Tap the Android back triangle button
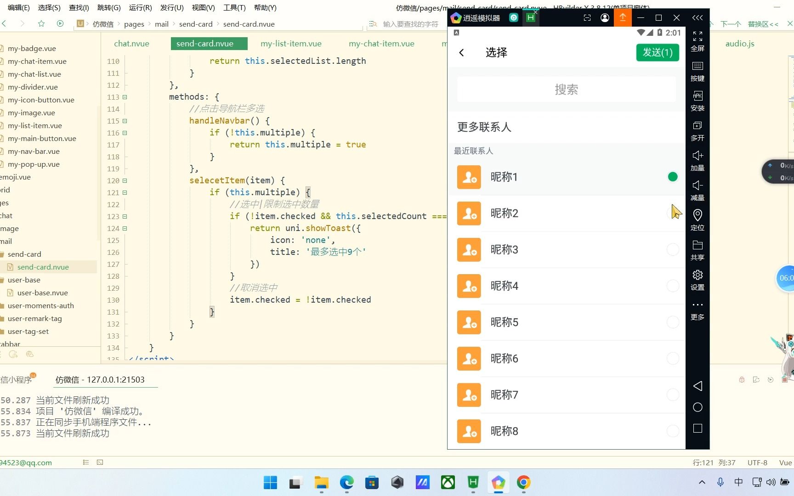794x496 pixels. coord(698,386)
